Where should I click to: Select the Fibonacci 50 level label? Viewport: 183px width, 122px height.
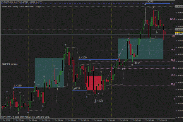pos(174,68)
